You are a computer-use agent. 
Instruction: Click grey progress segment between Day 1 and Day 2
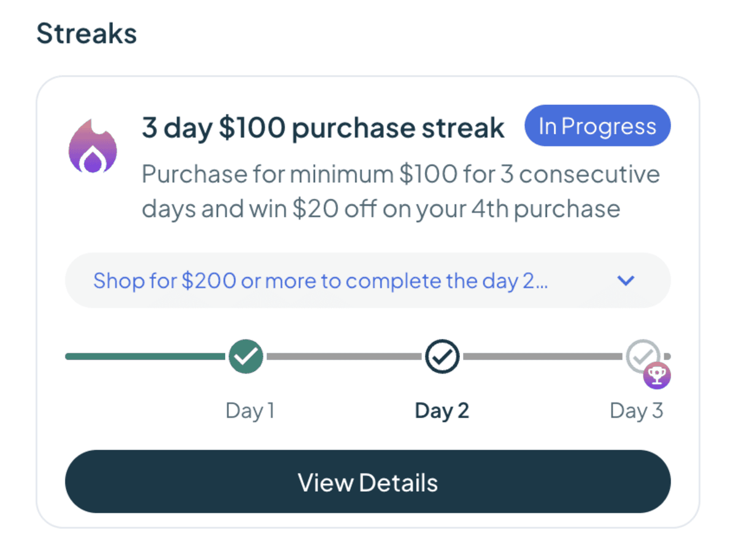pos(344,356)
